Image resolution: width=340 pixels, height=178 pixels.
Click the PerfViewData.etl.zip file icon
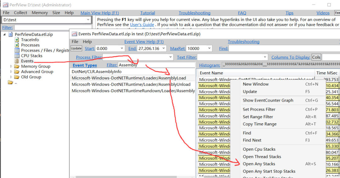tap(10, 34)
